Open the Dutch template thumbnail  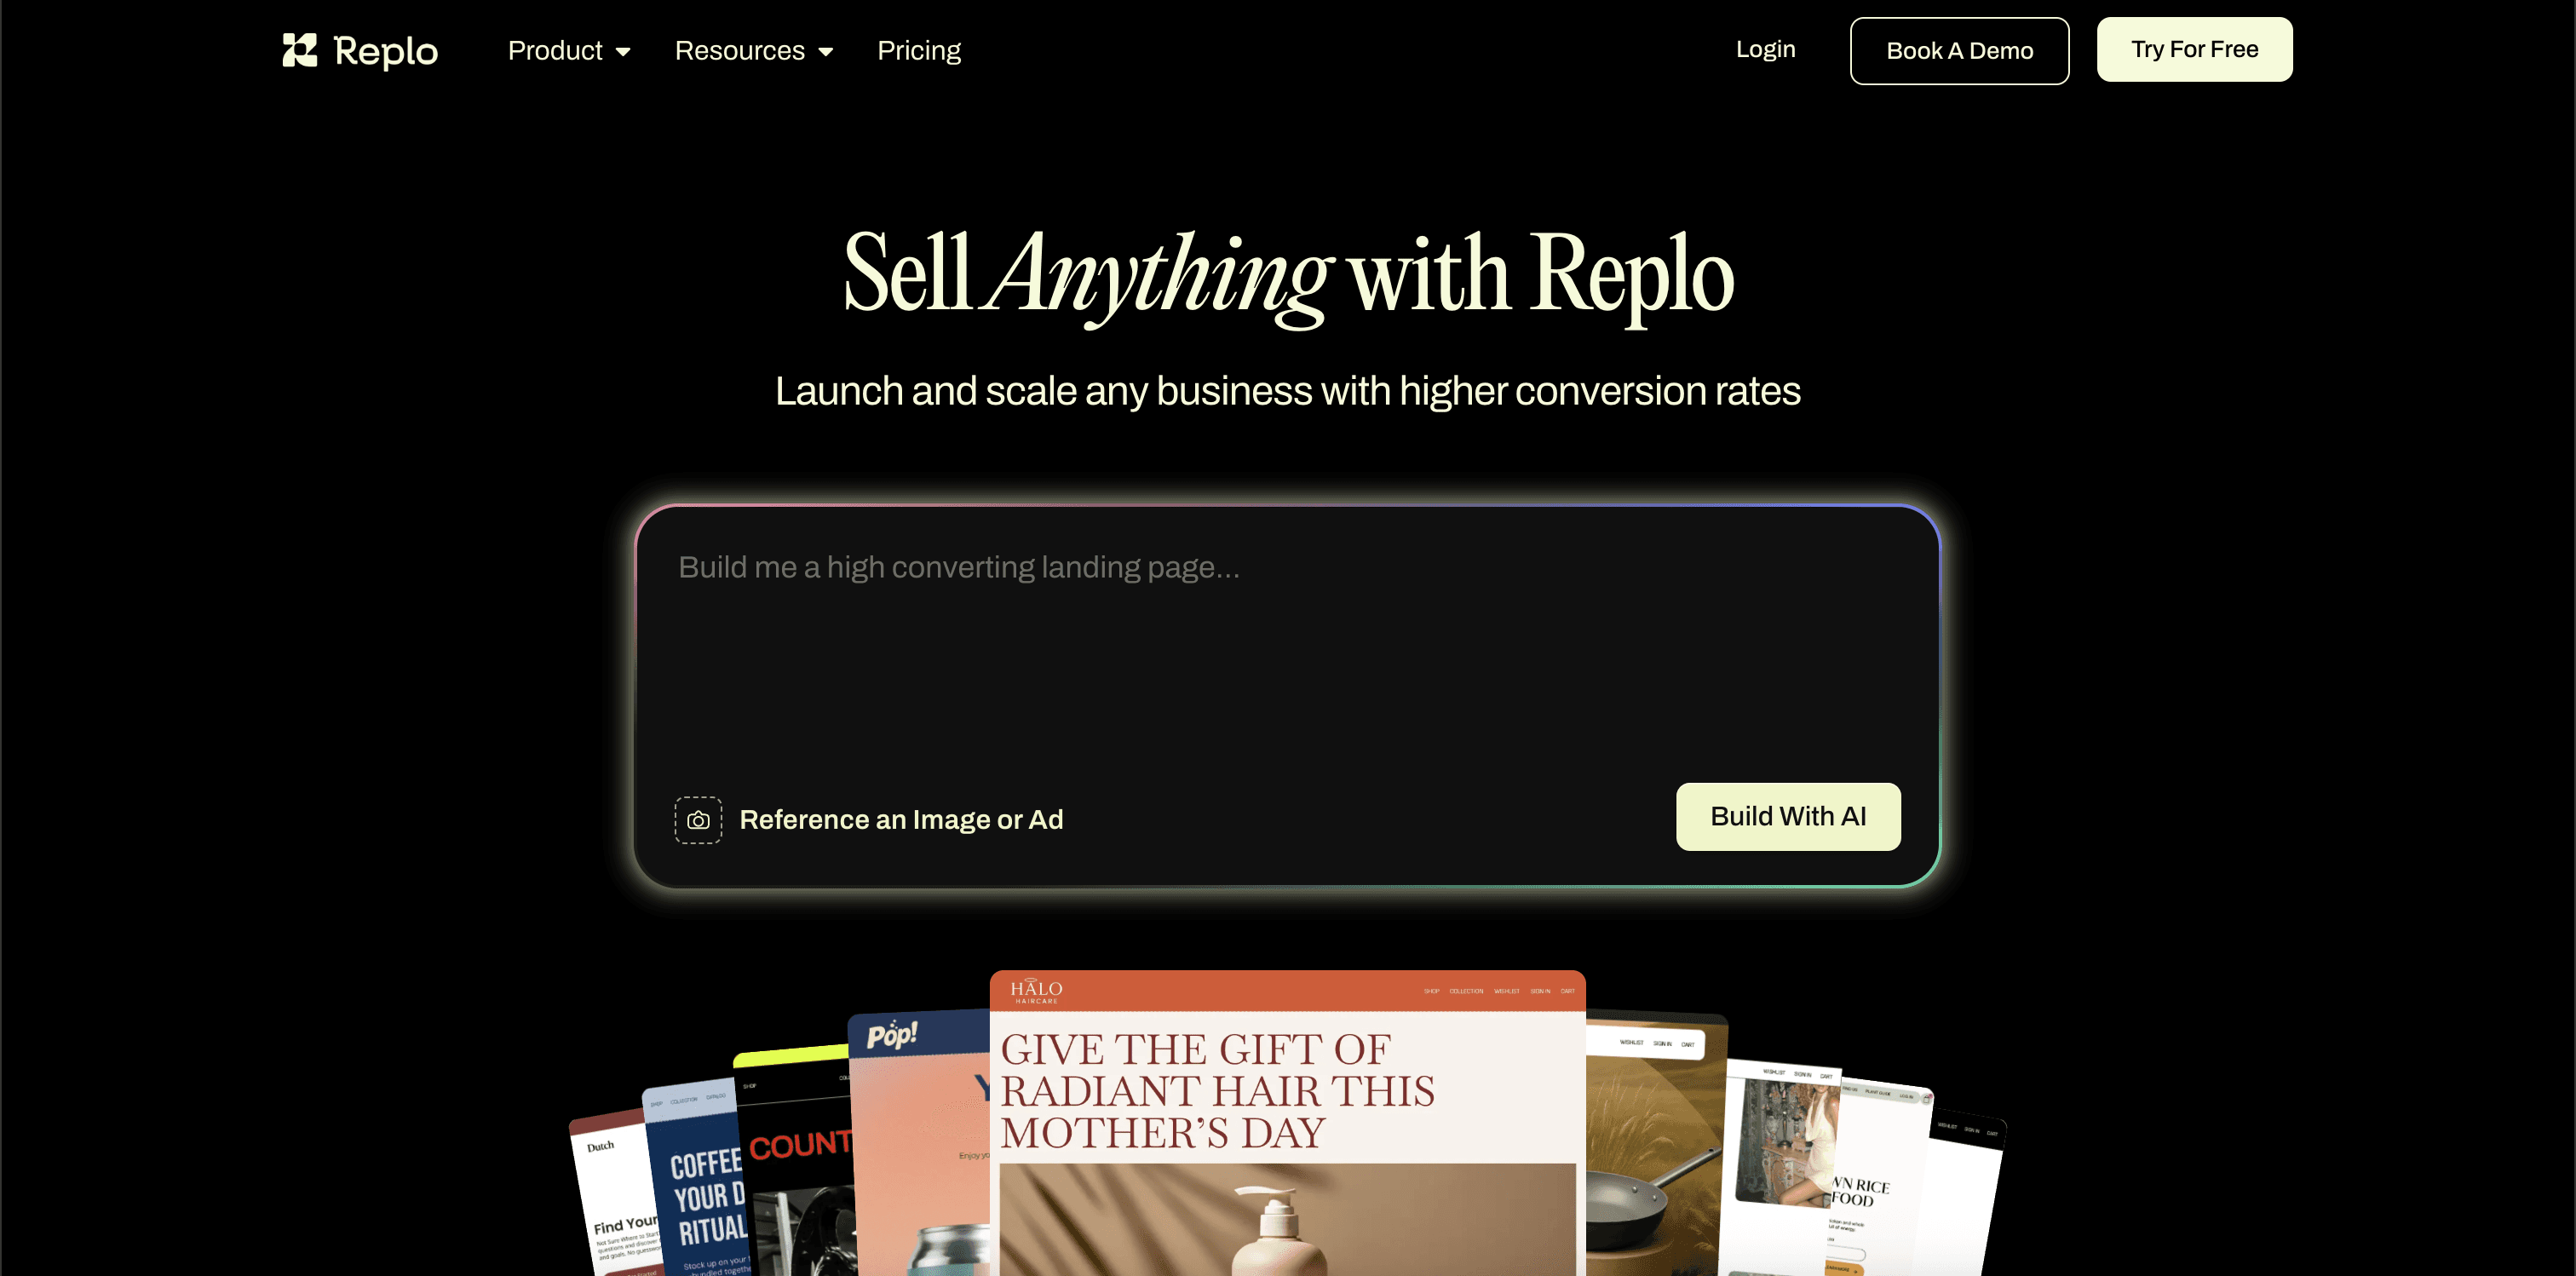click(x=612, y=1195)
